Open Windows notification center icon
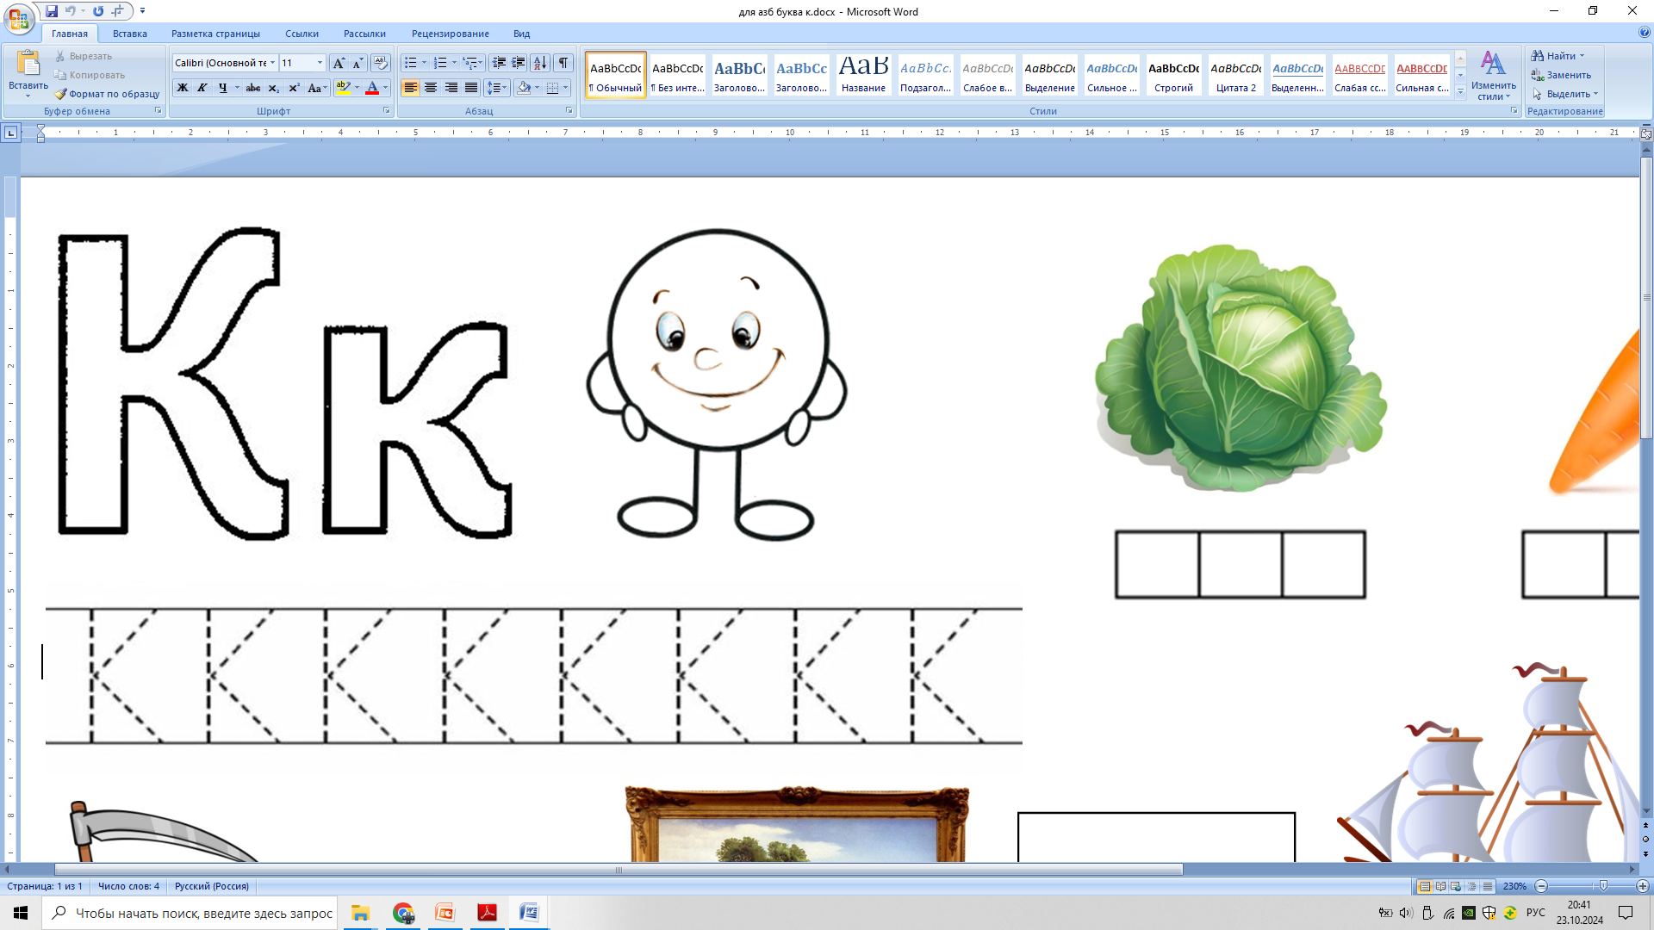Screen dimensions: 1654x930 [1626, 913]
